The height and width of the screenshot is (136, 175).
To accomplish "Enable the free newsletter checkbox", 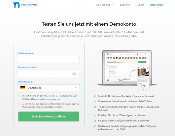I will pos(20,104).
